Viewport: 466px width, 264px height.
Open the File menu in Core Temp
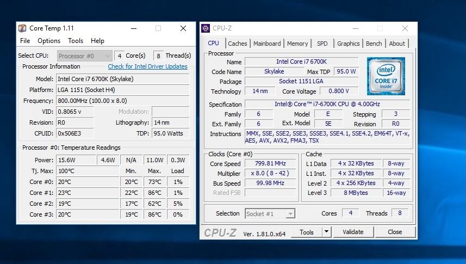(x=25, y=41)
